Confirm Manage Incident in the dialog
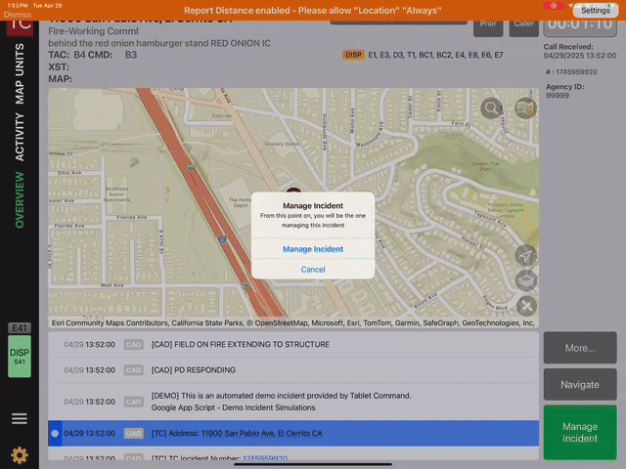Image resolution: width=626 pixels, height=469 pixels. pyautogui.click(x=313, y=249)
